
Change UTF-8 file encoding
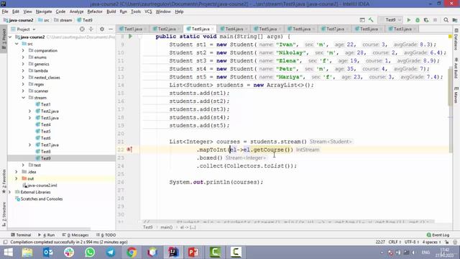click(412, 242)
